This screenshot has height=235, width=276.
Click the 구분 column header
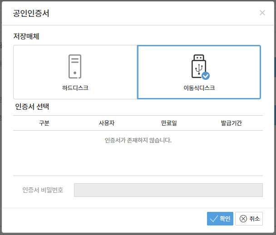[x=44, y=123]
